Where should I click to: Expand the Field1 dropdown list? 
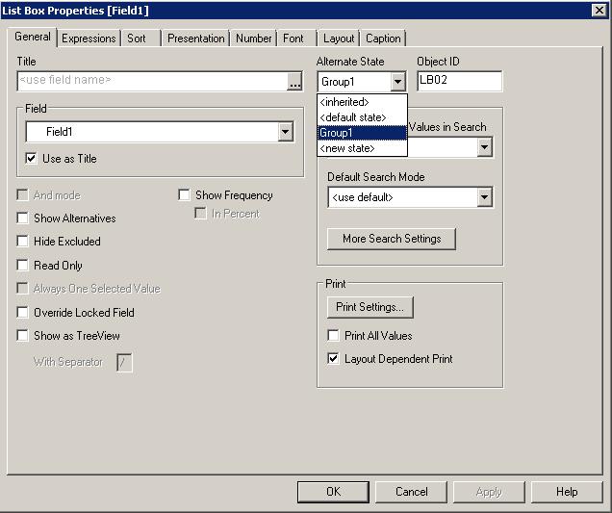point(285,132)
